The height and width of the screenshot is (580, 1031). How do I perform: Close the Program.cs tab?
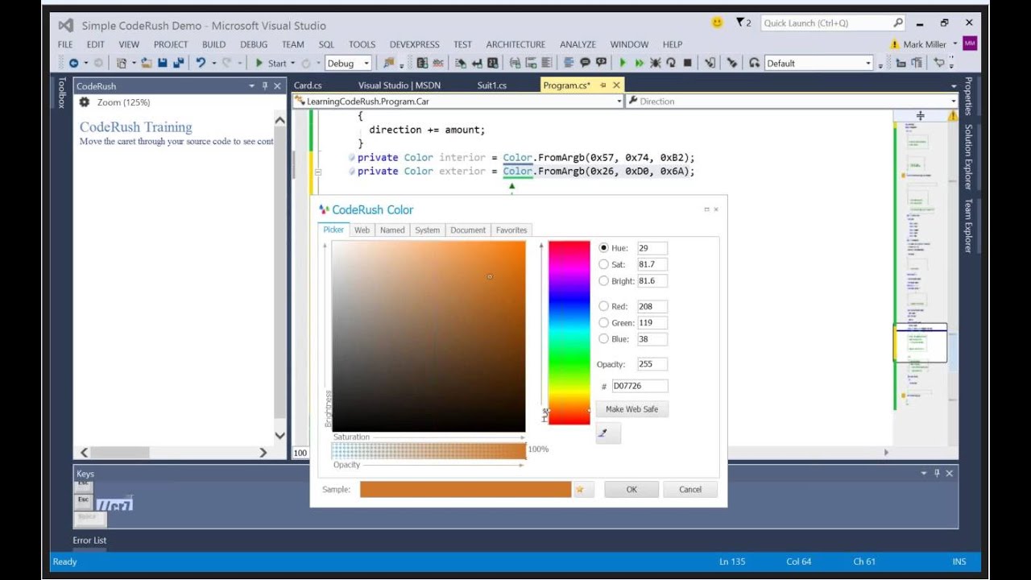(617, 85)
